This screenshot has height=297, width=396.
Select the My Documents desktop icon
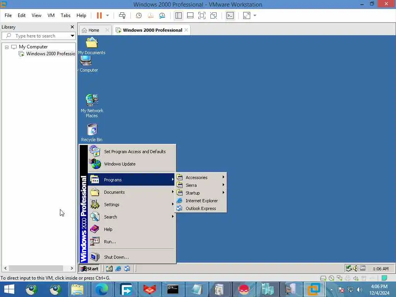pyautogui.click(x=92, y=46)
